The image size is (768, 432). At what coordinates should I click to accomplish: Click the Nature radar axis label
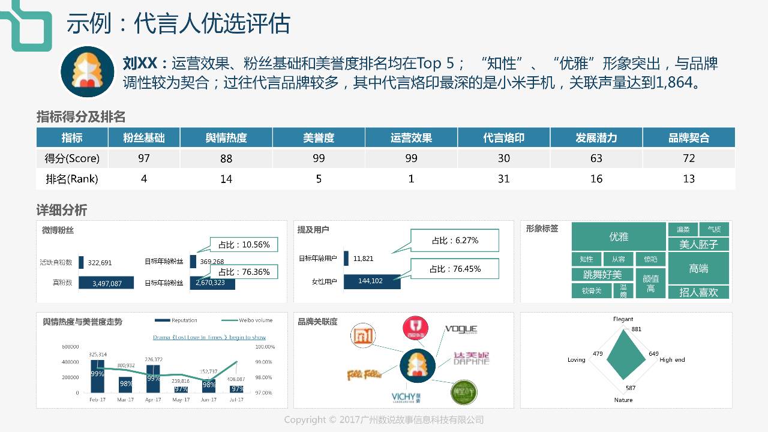(623, 400)
